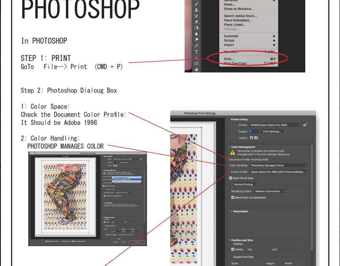The image size is (340, 266).
Task: Toggle Black Point Compensation in small dialog
Action: [104, 196]
